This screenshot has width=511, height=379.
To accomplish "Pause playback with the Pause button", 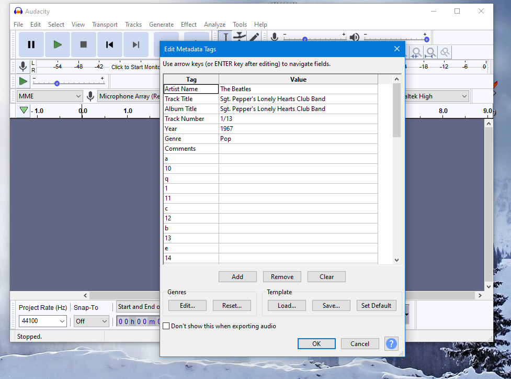I will (x=31, y=44).
